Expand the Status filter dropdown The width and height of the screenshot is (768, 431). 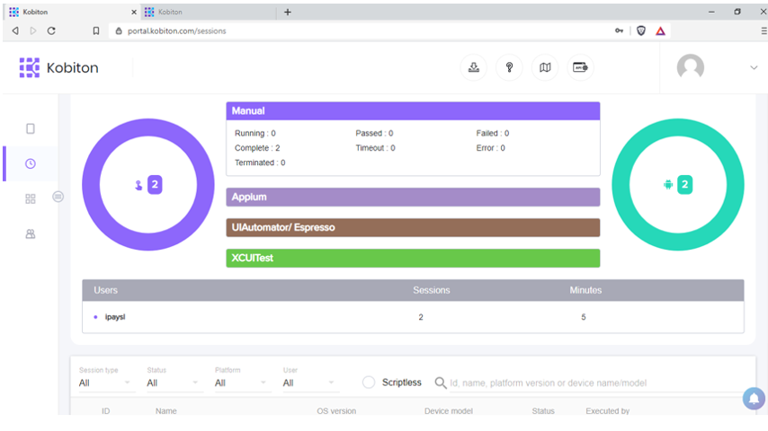click(173, 383)
